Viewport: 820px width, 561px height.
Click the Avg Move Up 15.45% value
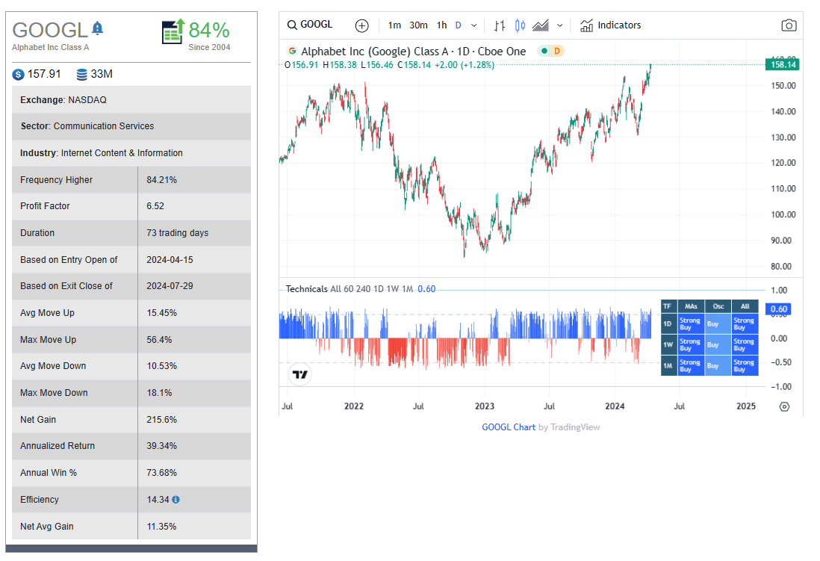point(161,313)
